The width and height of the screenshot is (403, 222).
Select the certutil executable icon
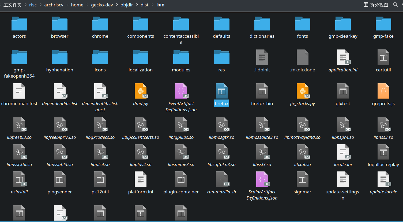pyautogui.click(x=383, y=57)
